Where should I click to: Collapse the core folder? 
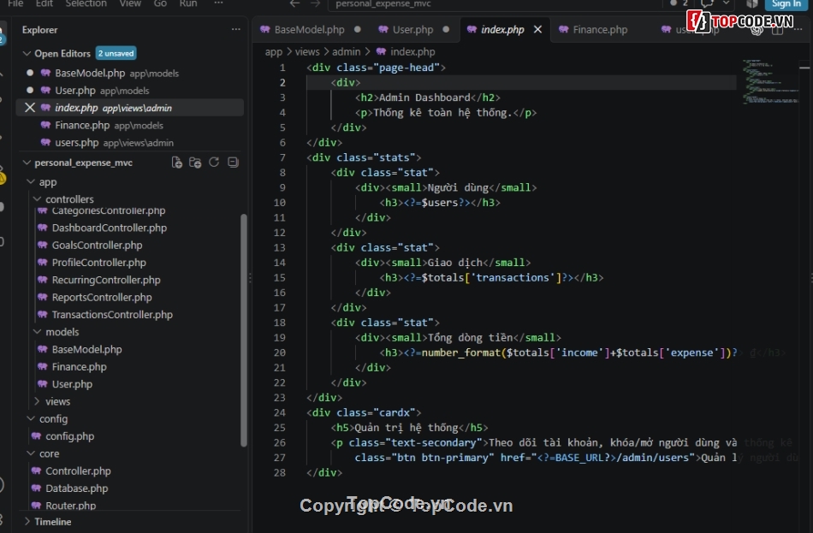pos(31,453)
